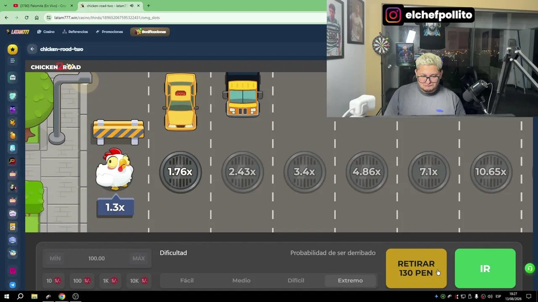Image resolution: width=538 pixels, height=302 pixels.
Task: Open the Bonificaciones button
Action: 150,32
